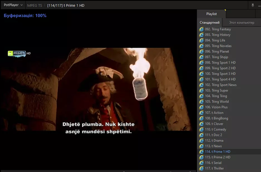261x172 pixels.
Task: Choose '097. Tring Shqip' from the list
Action: coord(229,57)
